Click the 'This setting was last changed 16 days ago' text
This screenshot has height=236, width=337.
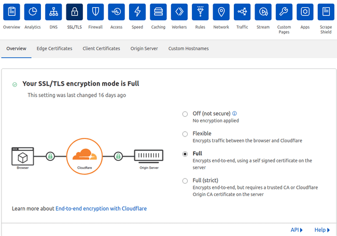77,95
